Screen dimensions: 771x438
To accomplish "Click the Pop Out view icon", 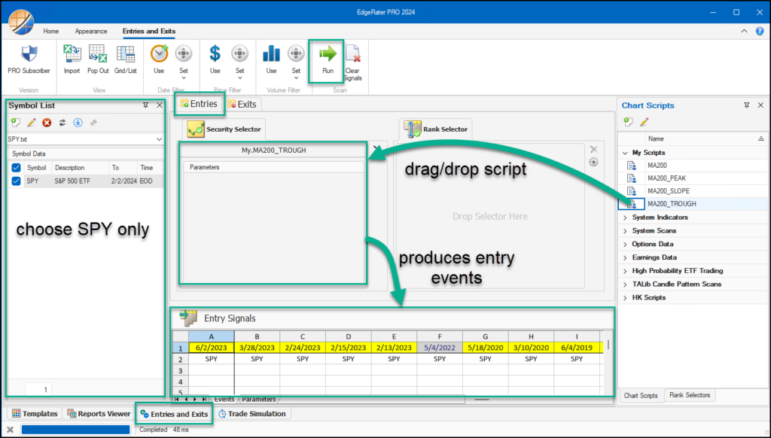I will coord(98,53).
